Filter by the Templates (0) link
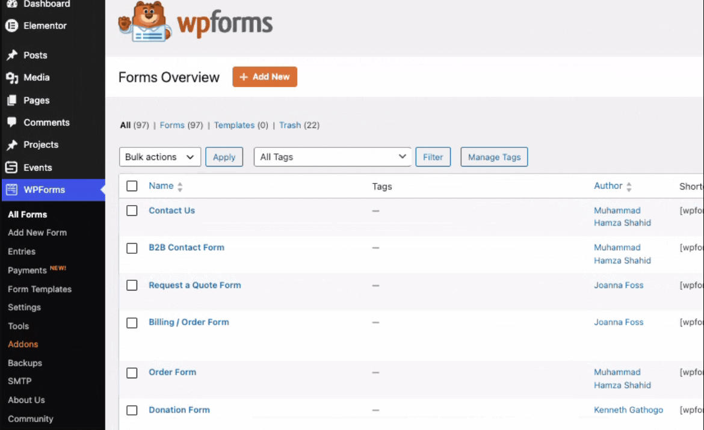This screenshot has width=704, height=430. point(241,125)
